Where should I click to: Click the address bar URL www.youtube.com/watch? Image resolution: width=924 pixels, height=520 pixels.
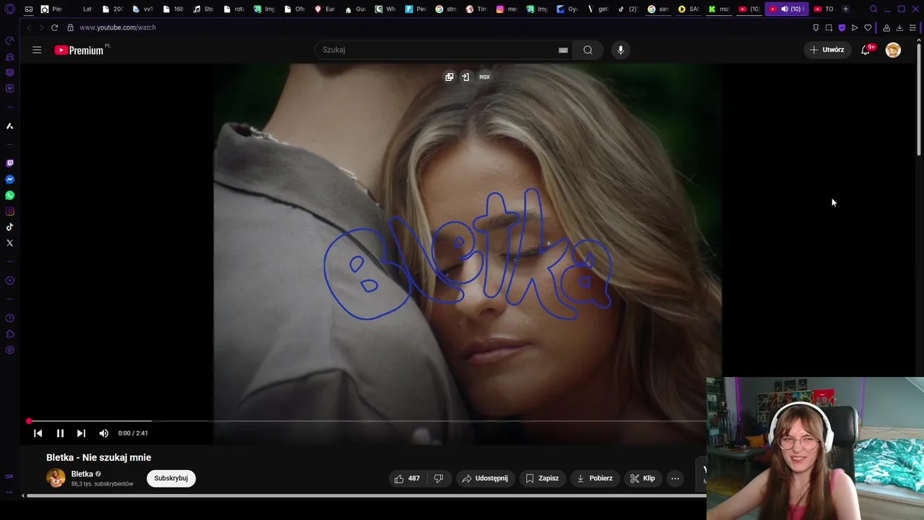pos(118,27)
